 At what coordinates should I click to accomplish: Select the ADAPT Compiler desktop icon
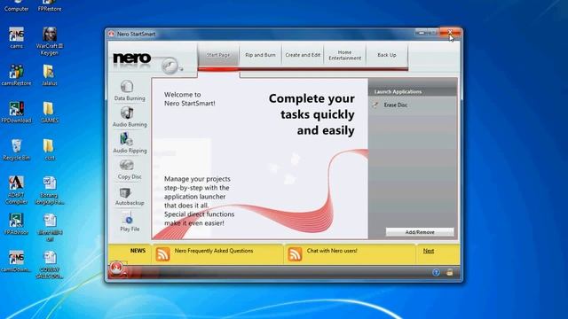tap(16, 191)
